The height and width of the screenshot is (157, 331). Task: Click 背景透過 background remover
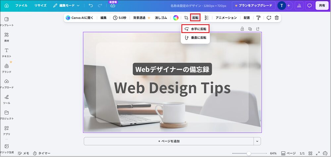point(141,18)
